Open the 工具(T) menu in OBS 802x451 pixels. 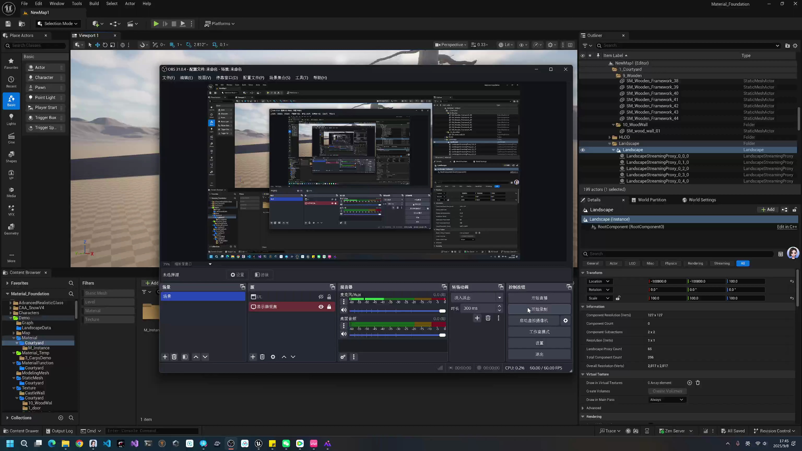[x=301, y=78]
